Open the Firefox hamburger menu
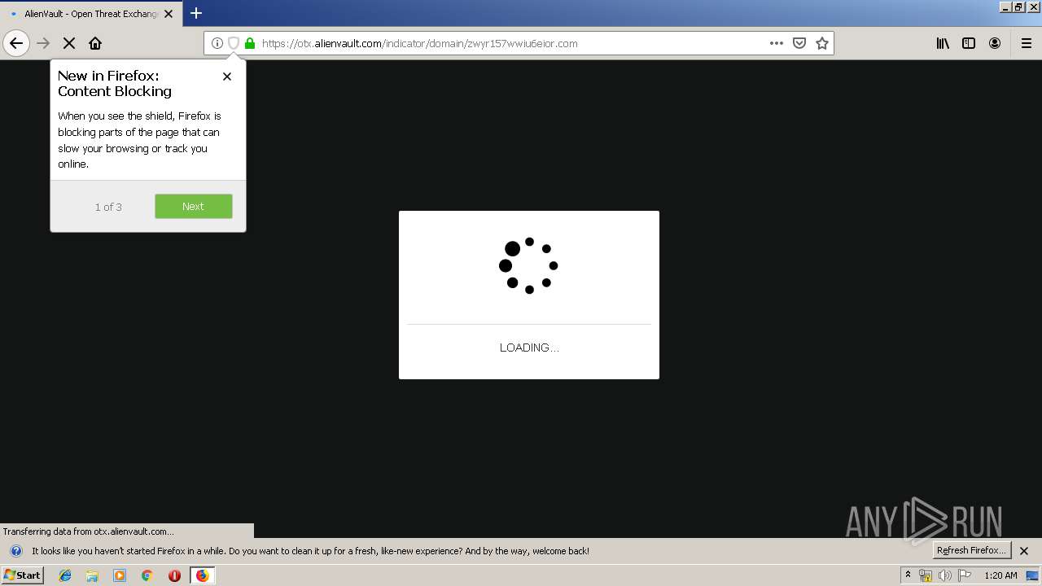1042x586 pixels. [x=1027, y=43]
